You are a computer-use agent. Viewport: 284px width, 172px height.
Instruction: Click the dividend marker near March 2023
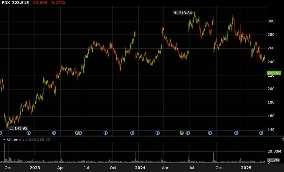54,133
